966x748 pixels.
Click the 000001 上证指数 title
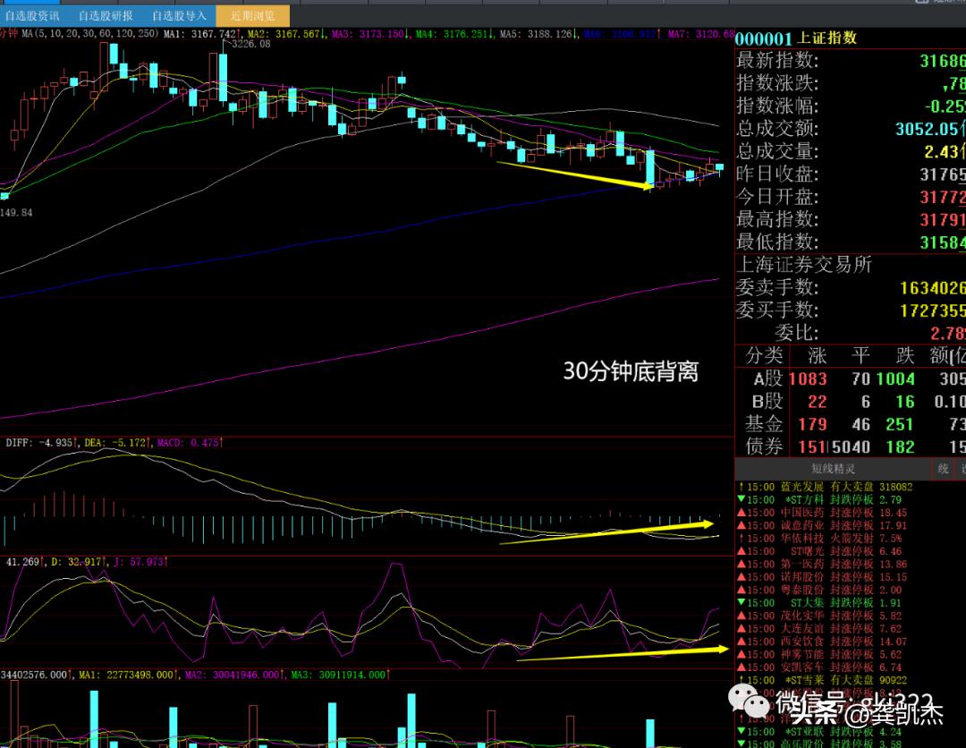796,38
